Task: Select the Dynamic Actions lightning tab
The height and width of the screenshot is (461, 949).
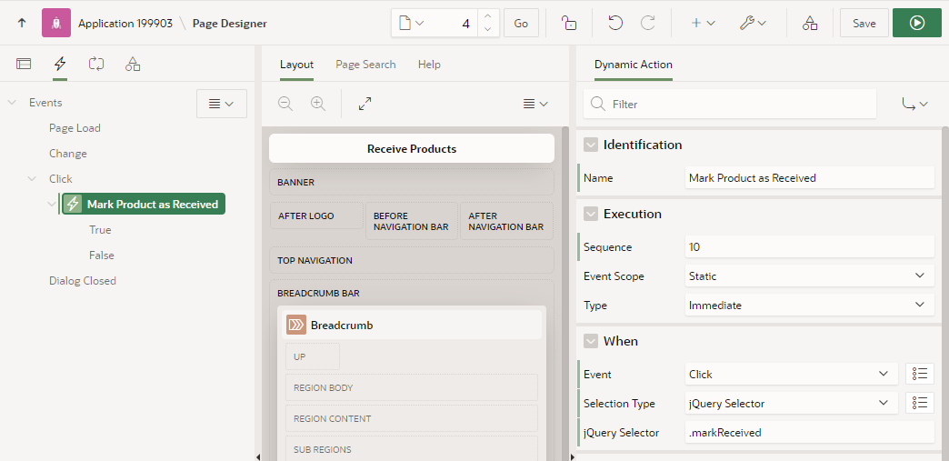Action: [60, 64]
